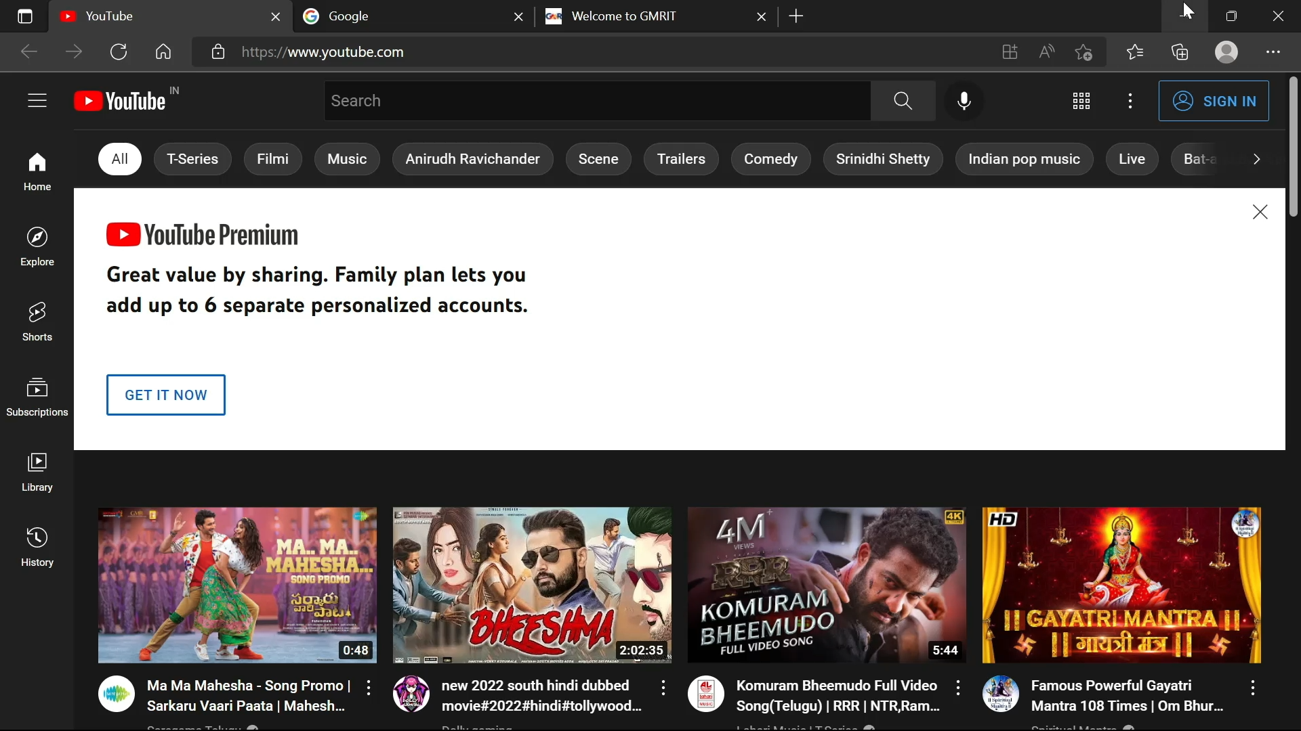Open options for Ma Ma Mahesha video

[369, 688]
